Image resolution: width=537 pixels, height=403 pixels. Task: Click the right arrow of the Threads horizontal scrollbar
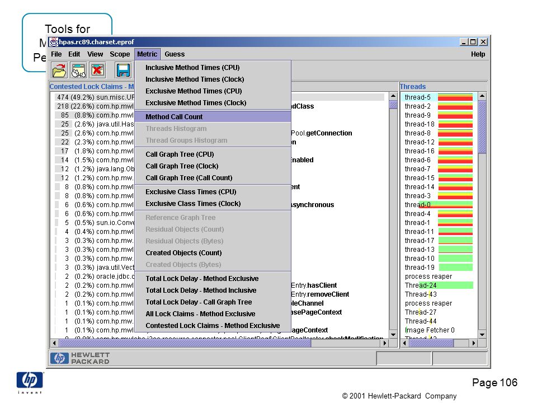coord(474,343)
